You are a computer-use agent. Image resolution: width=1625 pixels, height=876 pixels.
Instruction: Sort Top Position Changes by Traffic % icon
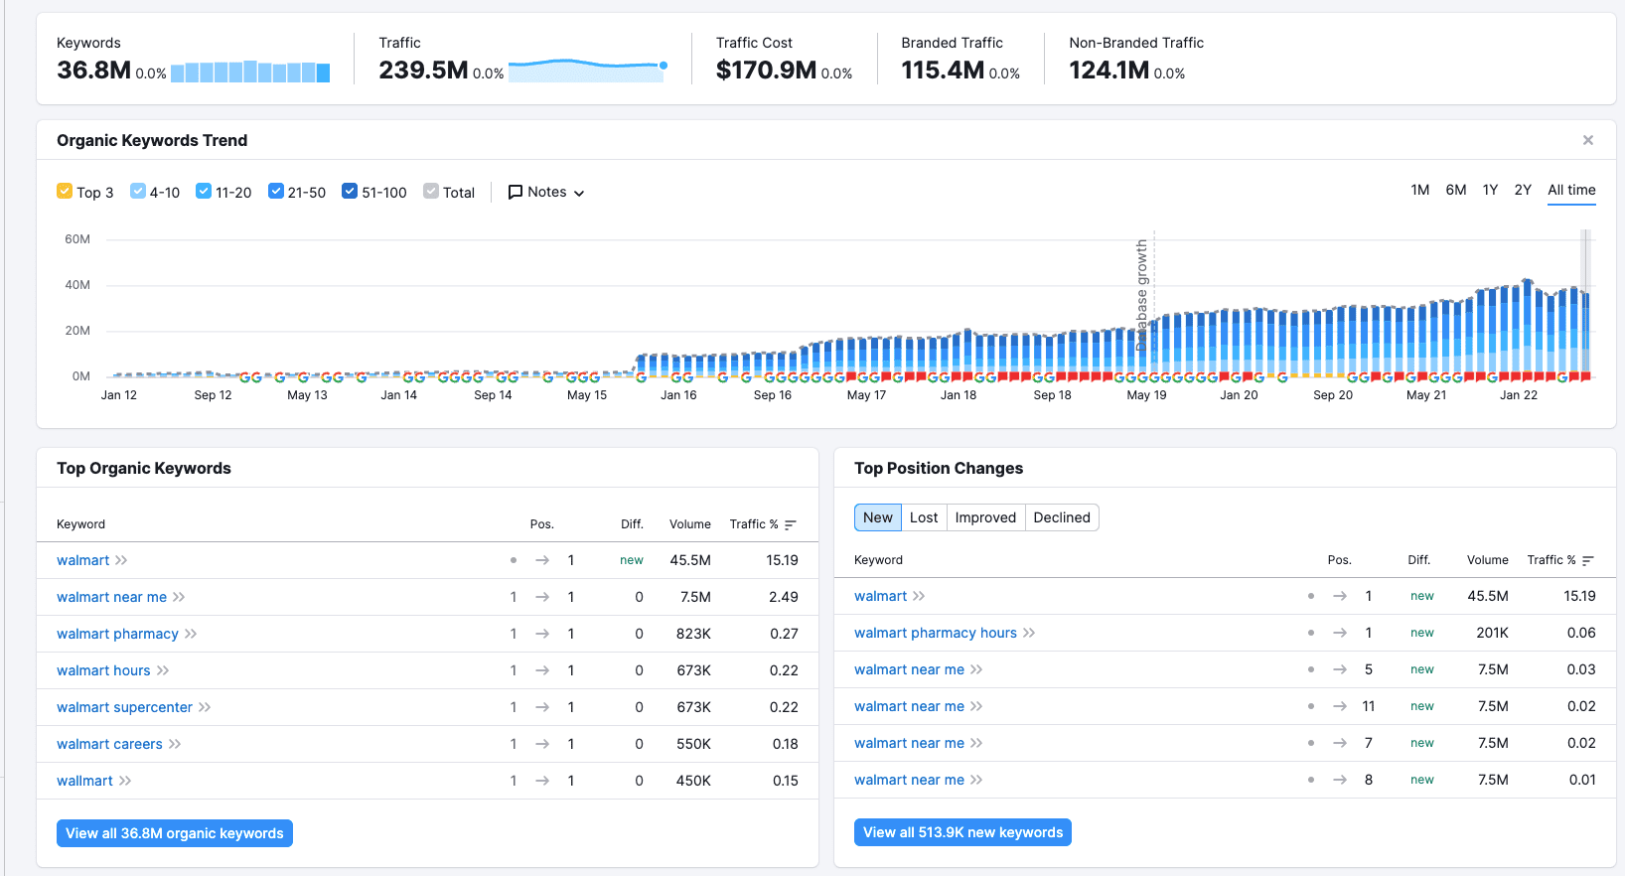tap(1588, 560)
